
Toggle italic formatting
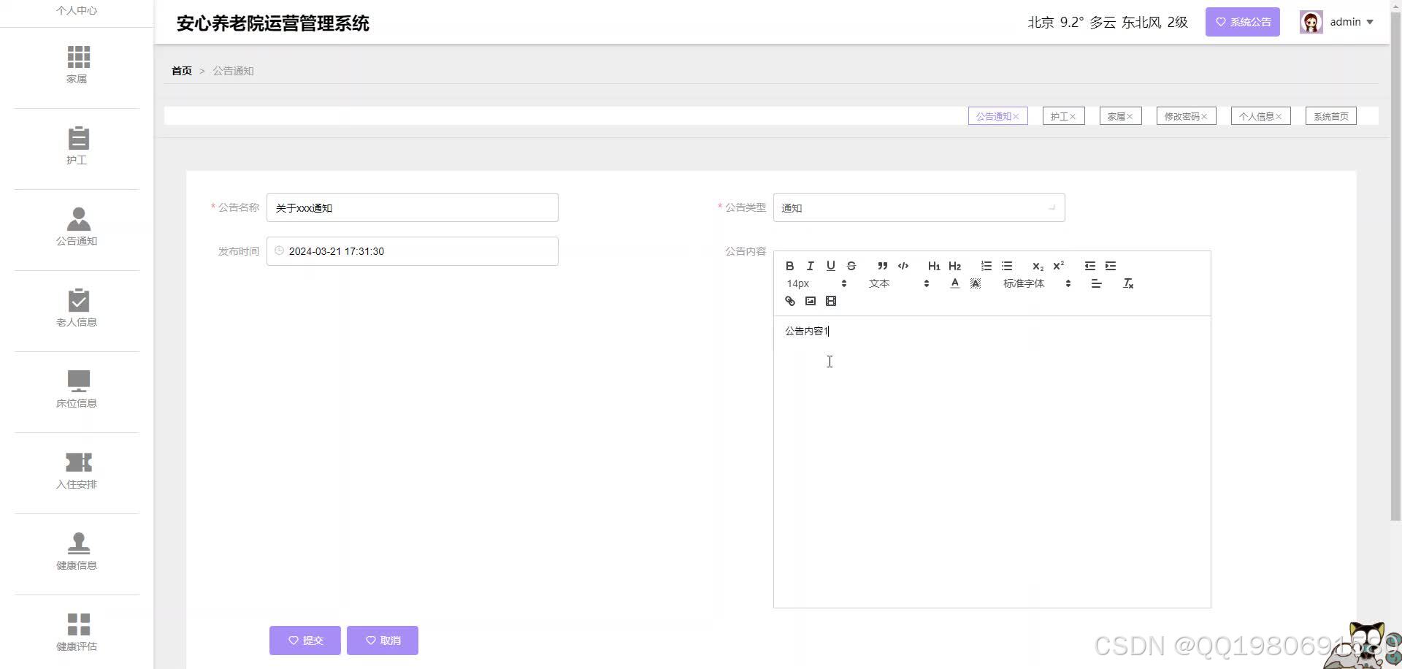[810, 266]
